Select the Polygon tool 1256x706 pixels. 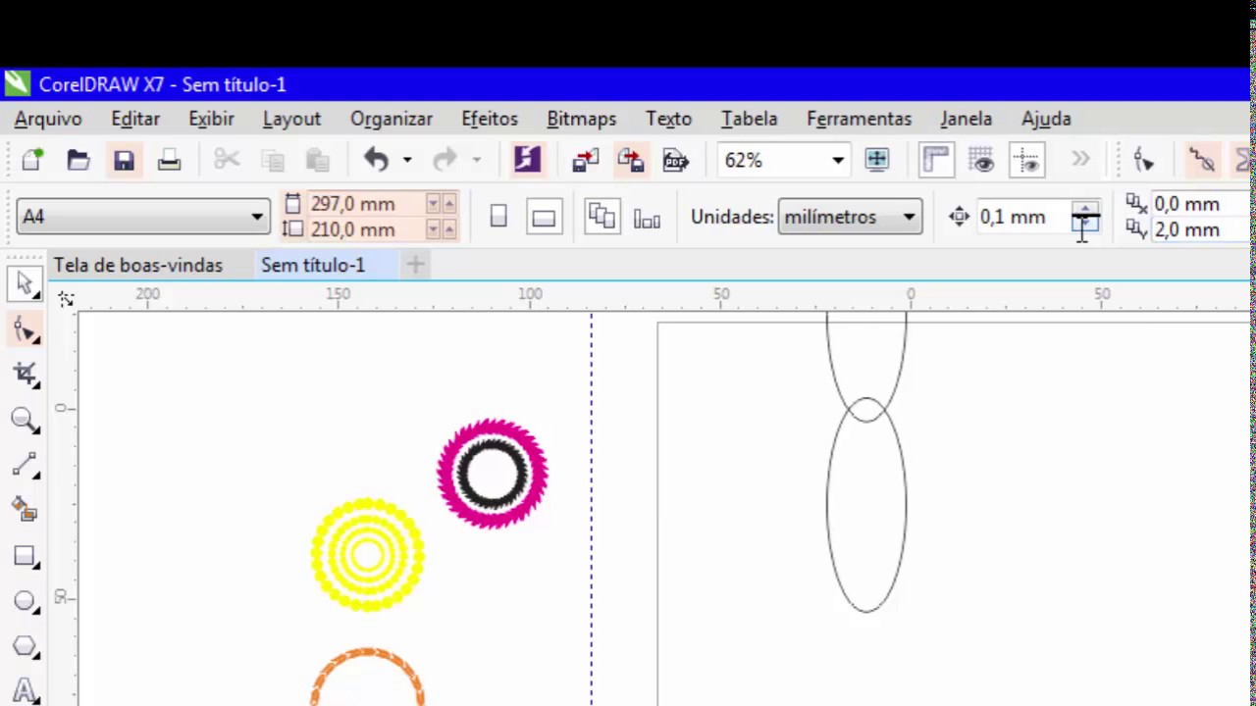pos(25,646)
